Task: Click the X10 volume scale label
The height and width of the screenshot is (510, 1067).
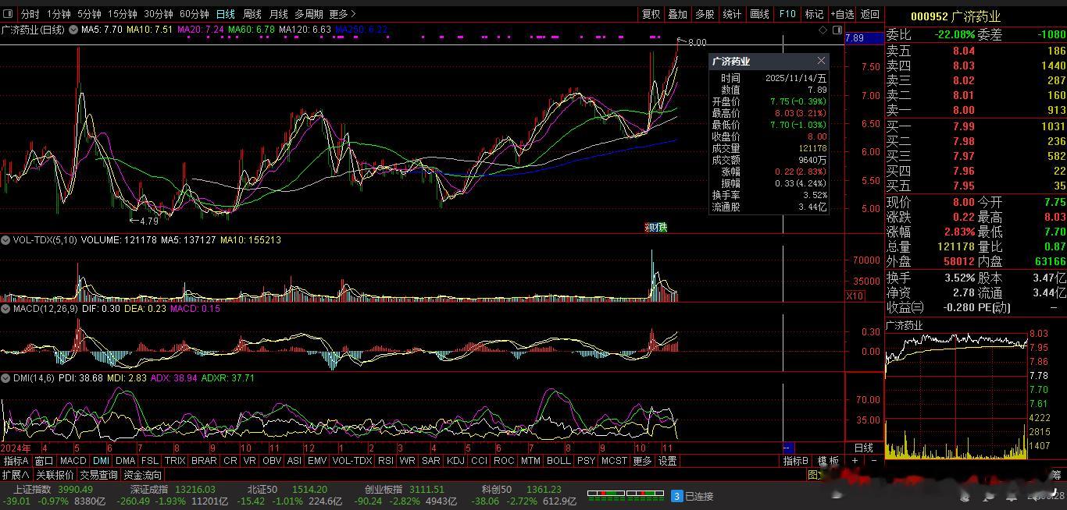Action: tap(855, 296)
